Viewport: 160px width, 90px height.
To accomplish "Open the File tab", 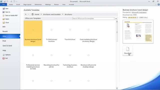I will click(3, 4).
